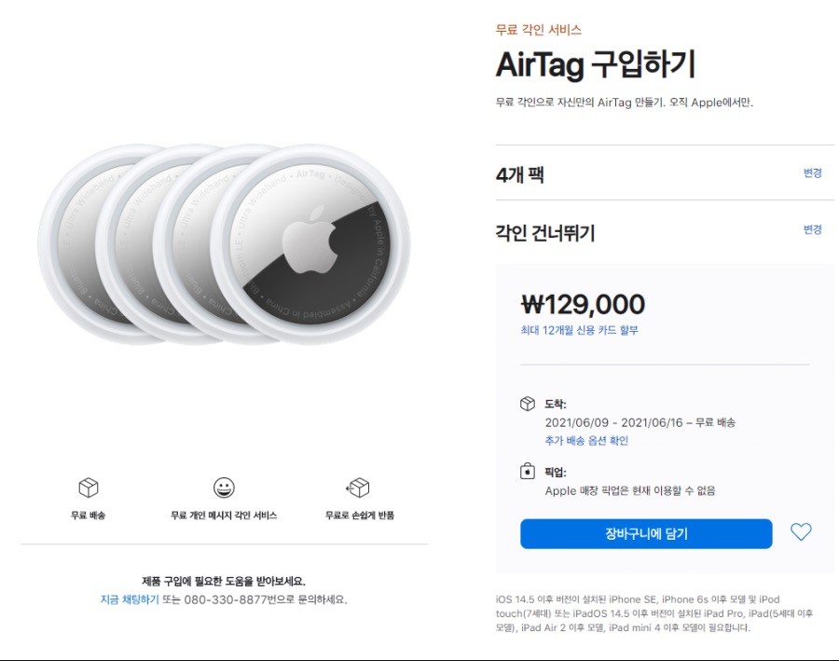Click the 무료 각인 서비스 label
Image resolution: width=839 pixels, height=661 pixels.
(x=538, y=30)
